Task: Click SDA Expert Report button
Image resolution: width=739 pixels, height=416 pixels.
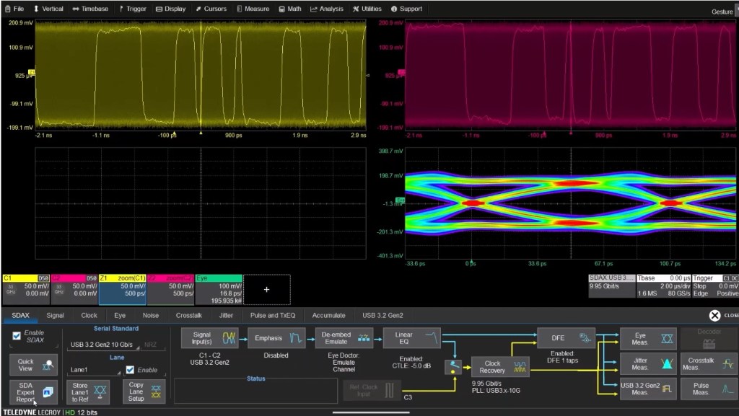Action: (x=33, y=391)
